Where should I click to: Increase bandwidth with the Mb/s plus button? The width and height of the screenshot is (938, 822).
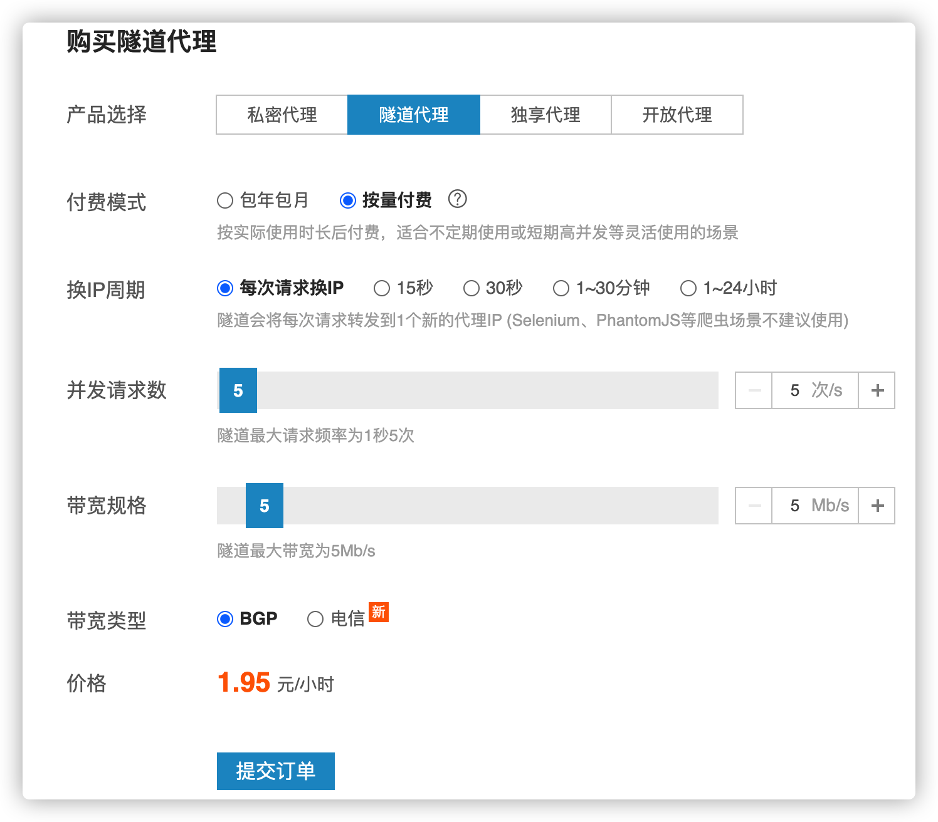(877, 506)
